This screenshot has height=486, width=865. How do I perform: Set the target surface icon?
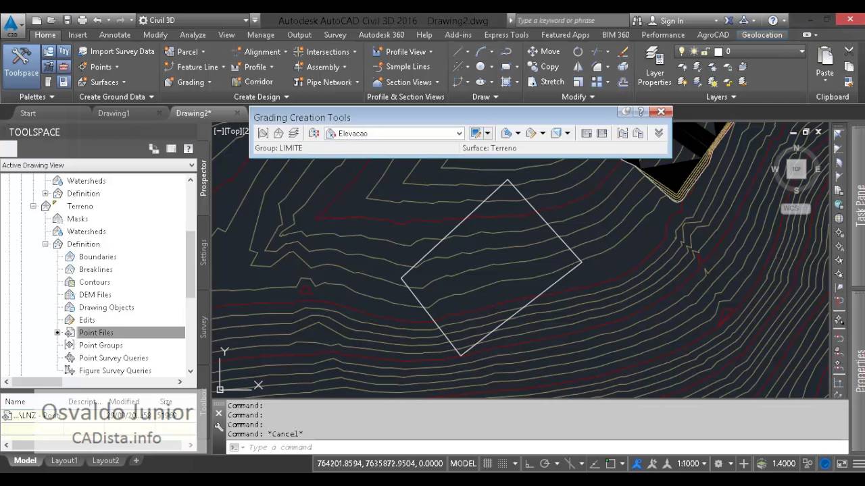tap(278, 134)
